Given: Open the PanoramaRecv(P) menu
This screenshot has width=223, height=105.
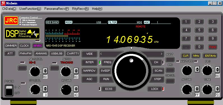Looking at the screenshot, I should 57,9.
